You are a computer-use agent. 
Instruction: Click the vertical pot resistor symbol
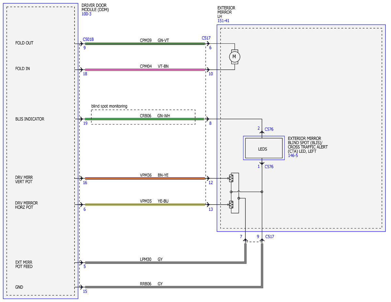[x=231, y=179]
